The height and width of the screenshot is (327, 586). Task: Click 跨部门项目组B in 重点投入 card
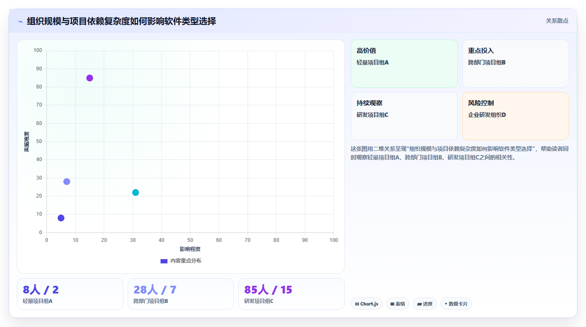(487, 63)
